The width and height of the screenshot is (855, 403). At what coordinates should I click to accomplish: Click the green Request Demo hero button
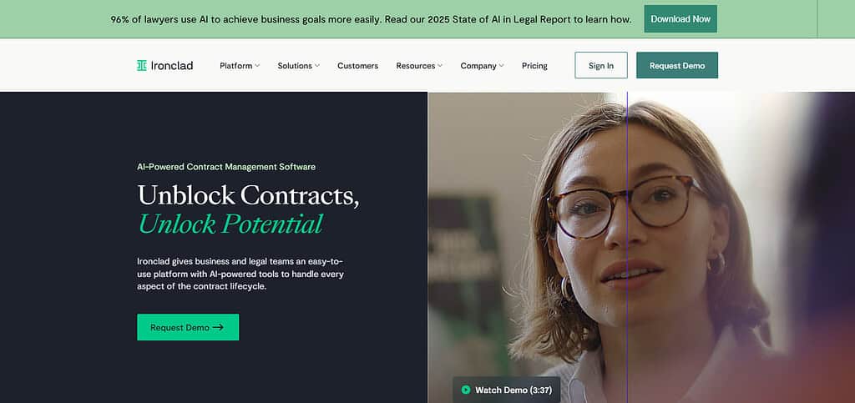(188, 327)
